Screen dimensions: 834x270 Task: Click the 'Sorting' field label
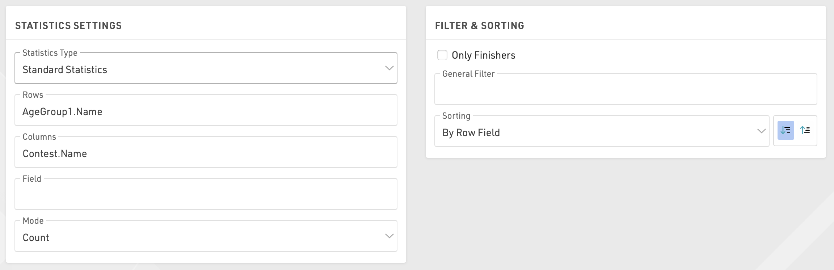coord(456,116)
